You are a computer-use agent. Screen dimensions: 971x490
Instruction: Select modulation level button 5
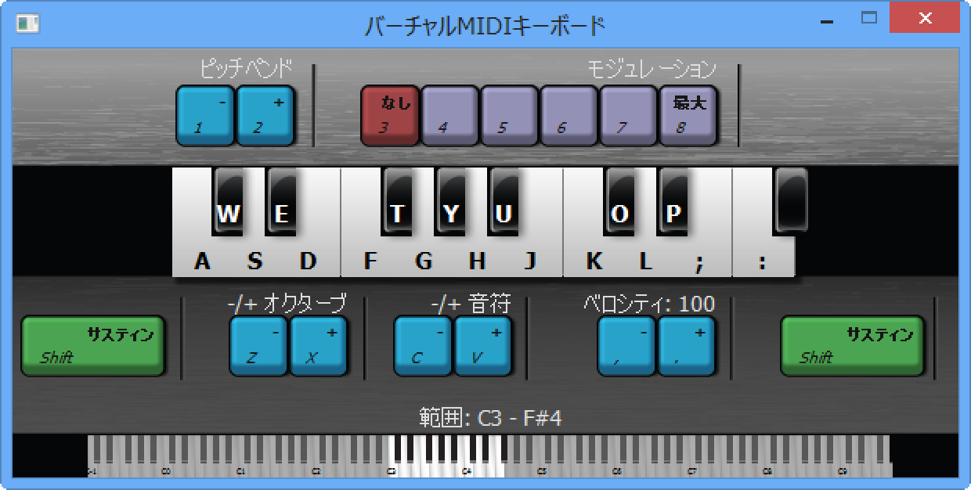[x=509, y=115]
